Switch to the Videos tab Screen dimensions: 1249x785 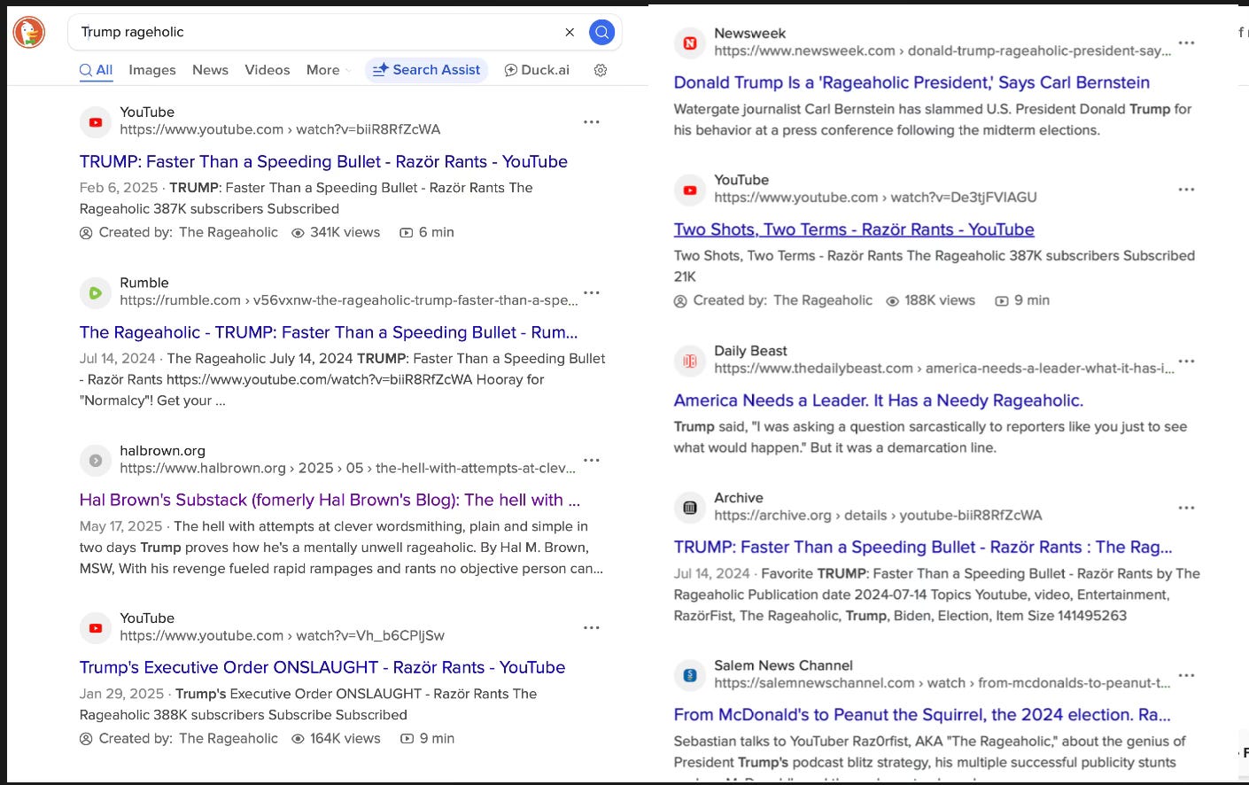click(x=267, y=70)
